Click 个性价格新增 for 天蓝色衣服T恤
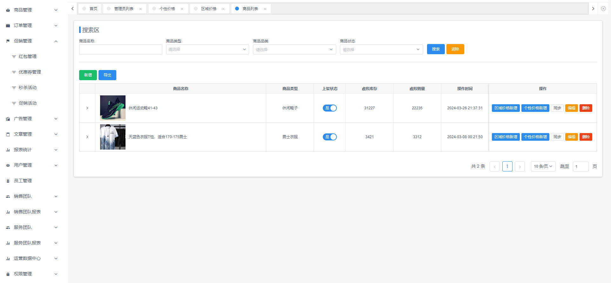This screenshot has height=283, width=611. click(535, 137)
